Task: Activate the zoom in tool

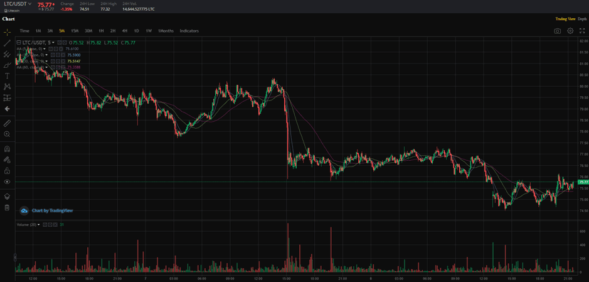Action: 7,134
